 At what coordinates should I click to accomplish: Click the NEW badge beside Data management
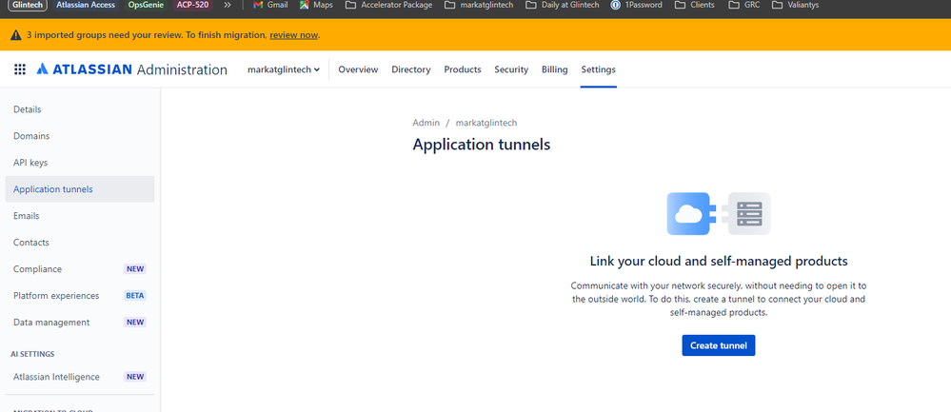[x=135, y=323]
